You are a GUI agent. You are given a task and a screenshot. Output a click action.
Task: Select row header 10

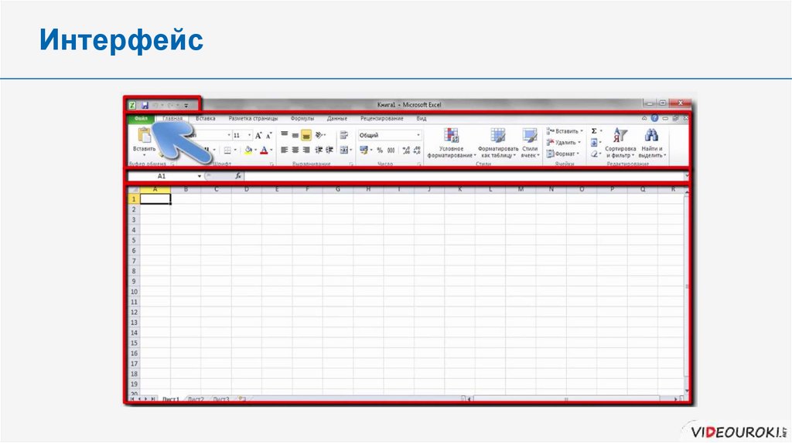click(x=134, y=292)
